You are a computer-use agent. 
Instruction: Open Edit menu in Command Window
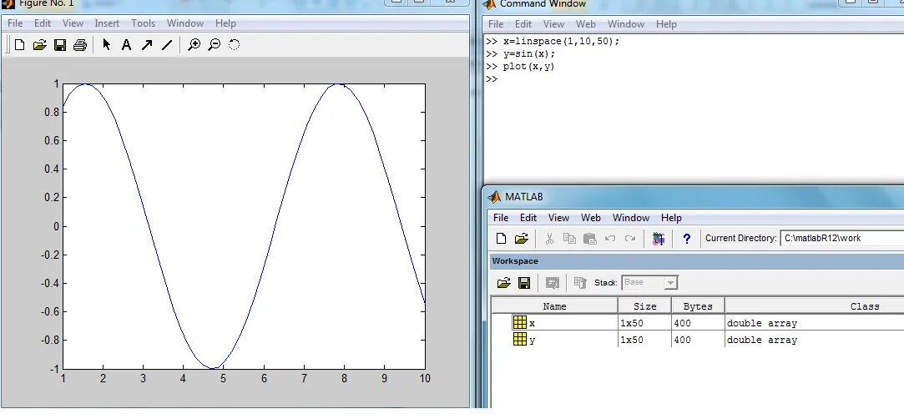point(523,23)
